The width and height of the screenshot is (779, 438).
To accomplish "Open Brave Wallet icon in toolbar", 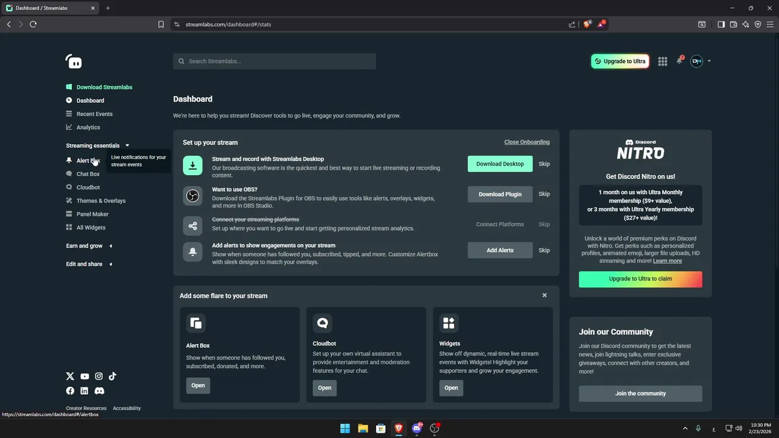I will (x=733, y=24).
